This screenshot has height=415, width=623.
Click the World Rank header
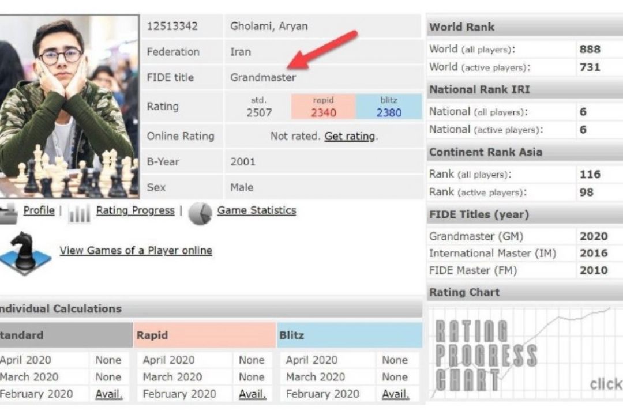click(x=525, y=27)
